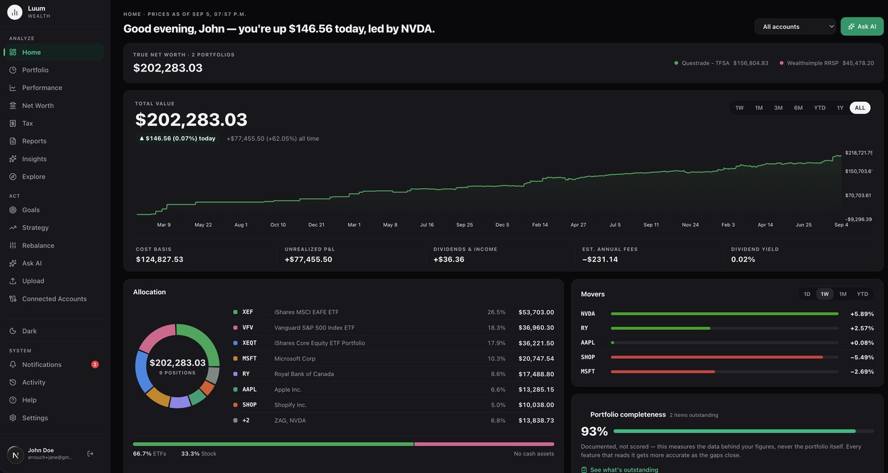Select the VFV Vanguard S&P 500 row

(x=393, y=327)
